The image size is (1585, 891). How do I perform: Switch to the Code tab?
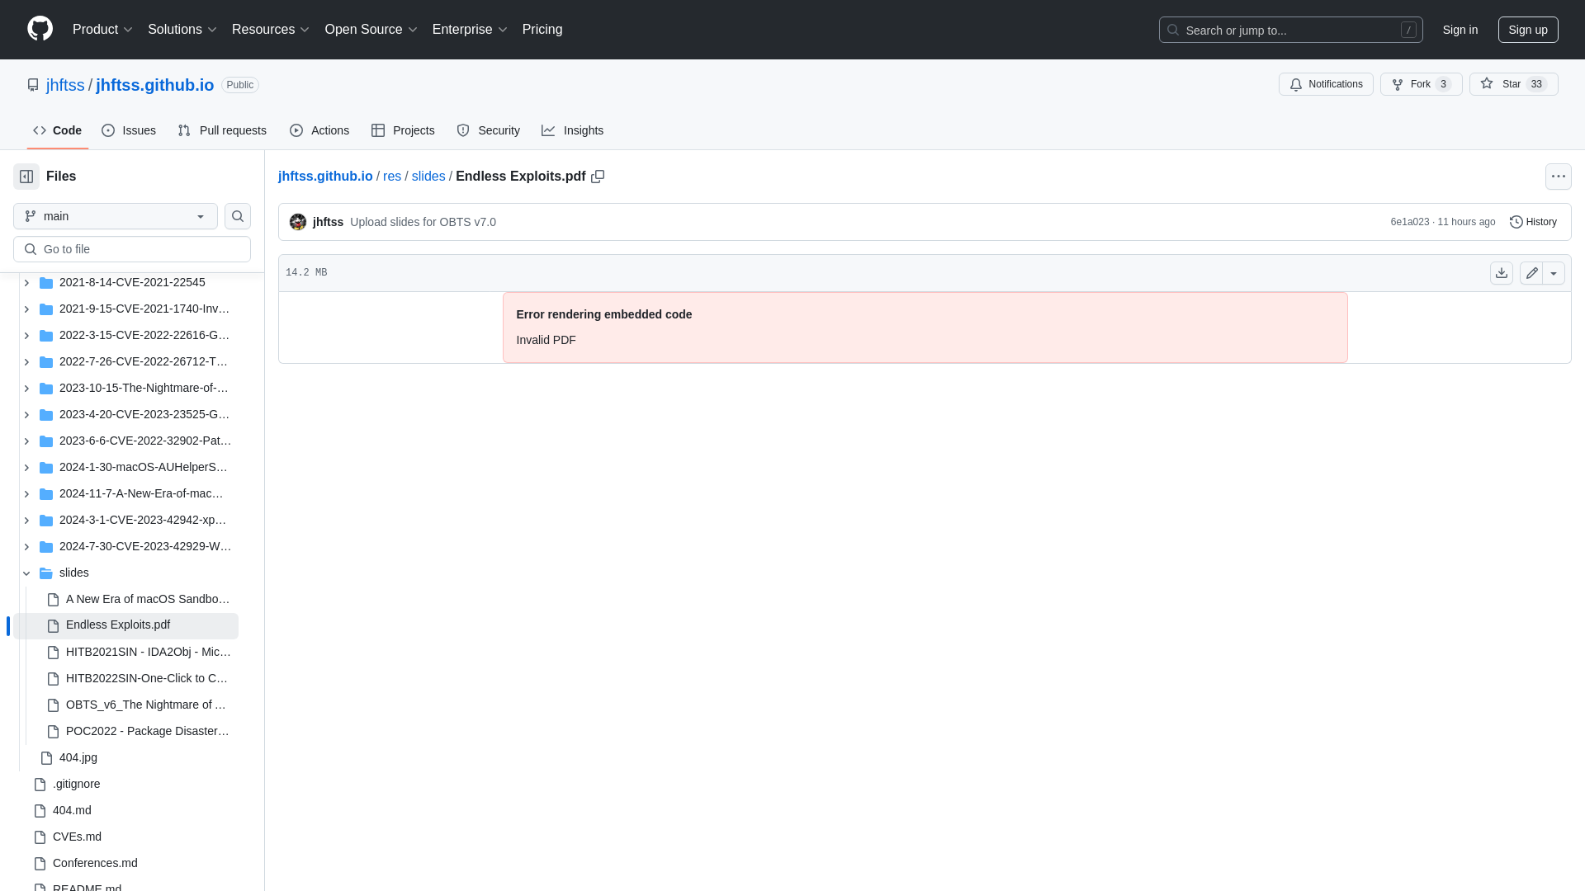[58, 130]
